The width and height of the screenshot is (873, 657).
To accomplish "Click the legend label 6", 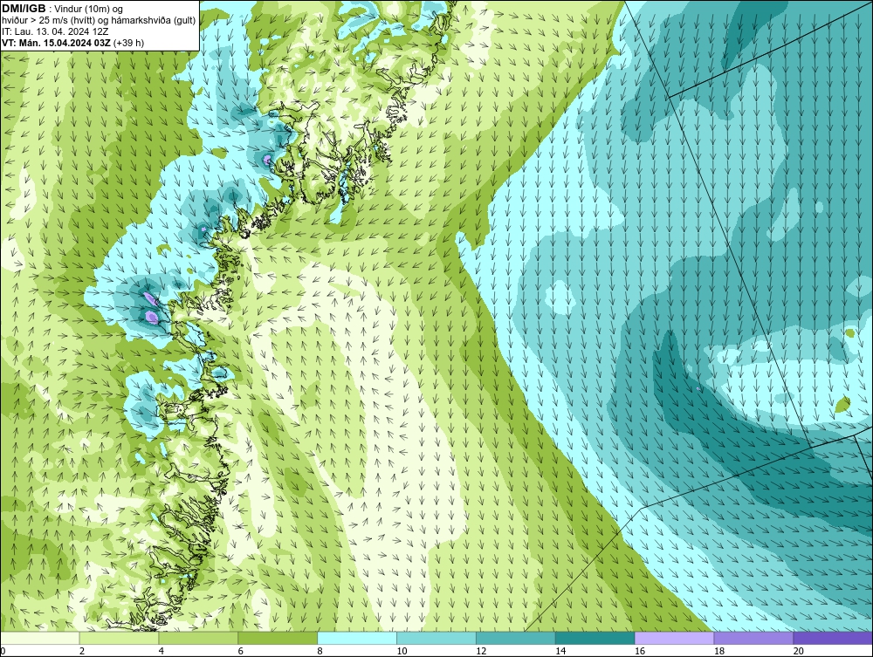I will click(241, 651).
